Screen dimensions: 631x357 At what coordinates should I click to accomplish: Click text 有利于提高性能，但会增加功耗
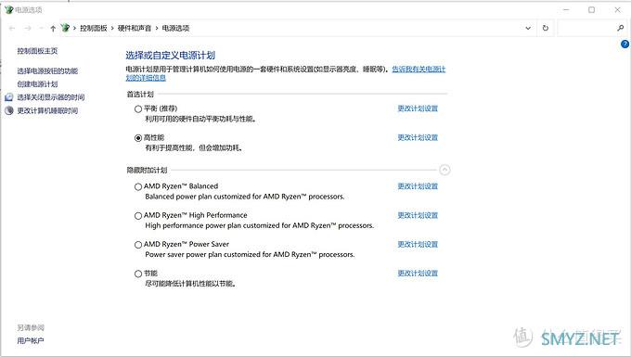(194, 148)
